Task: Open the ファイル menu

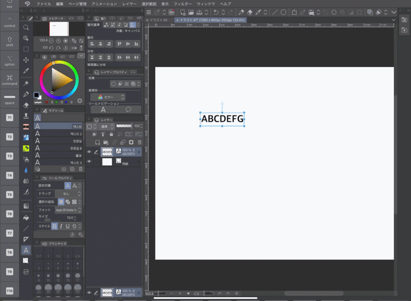Action: 44,4
